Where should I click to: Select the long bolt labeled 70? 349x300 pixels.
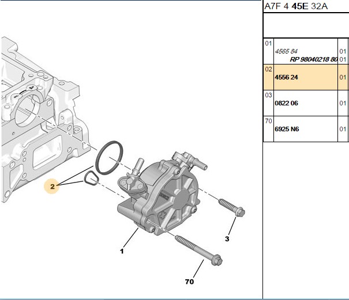199,250
